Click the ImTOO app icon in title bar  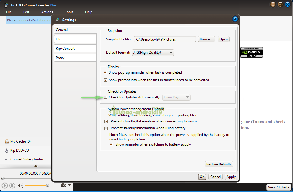click(x=6, y=5)
